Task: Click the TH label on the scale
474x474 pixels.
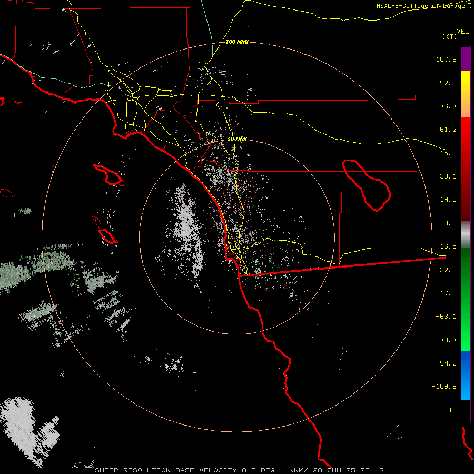Action: click(452, 410)
